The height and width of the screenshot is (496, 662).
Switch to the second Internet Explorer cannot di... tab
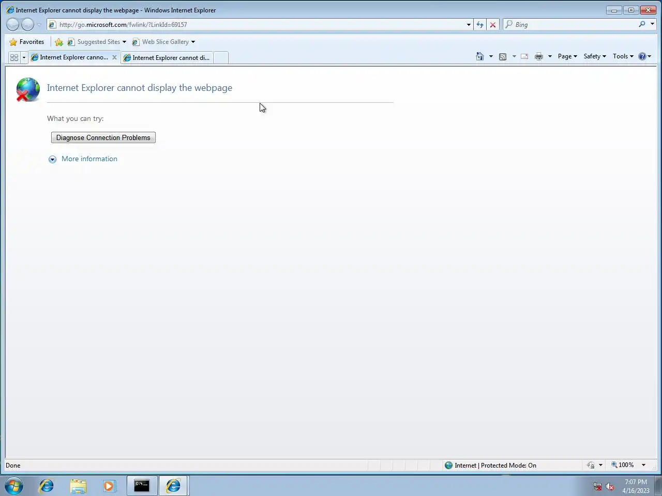(167, 57)
